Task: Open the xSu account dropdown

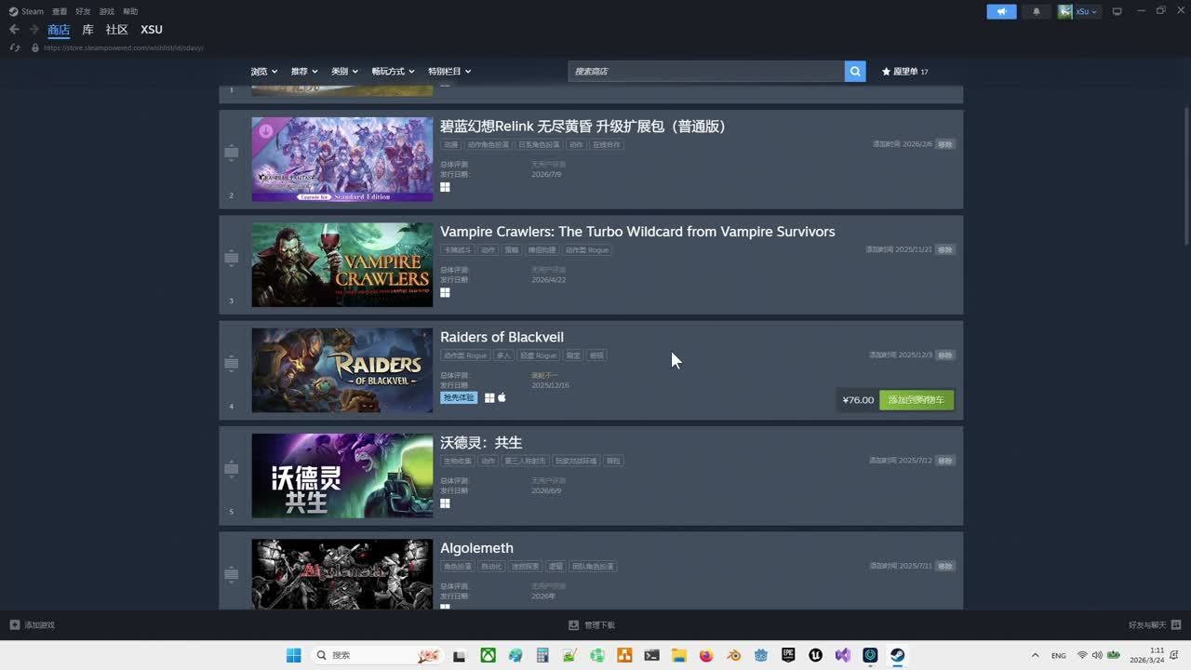Action: [x=1079, y=11]
